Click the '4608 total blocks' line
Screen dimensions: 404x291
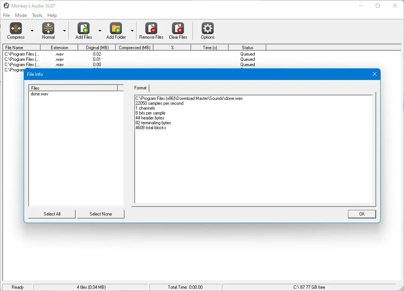(151, 128)
